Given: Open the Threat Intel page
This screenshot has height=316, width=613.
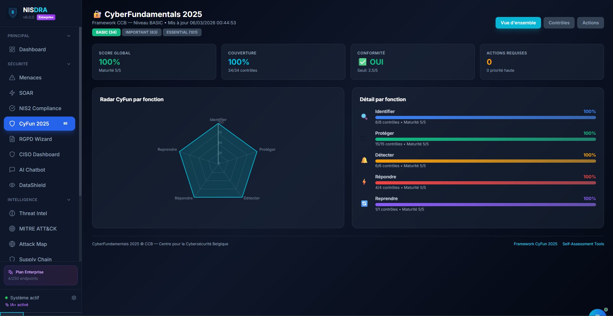Looking at the screenshot, I should click(x=39, y=213).
